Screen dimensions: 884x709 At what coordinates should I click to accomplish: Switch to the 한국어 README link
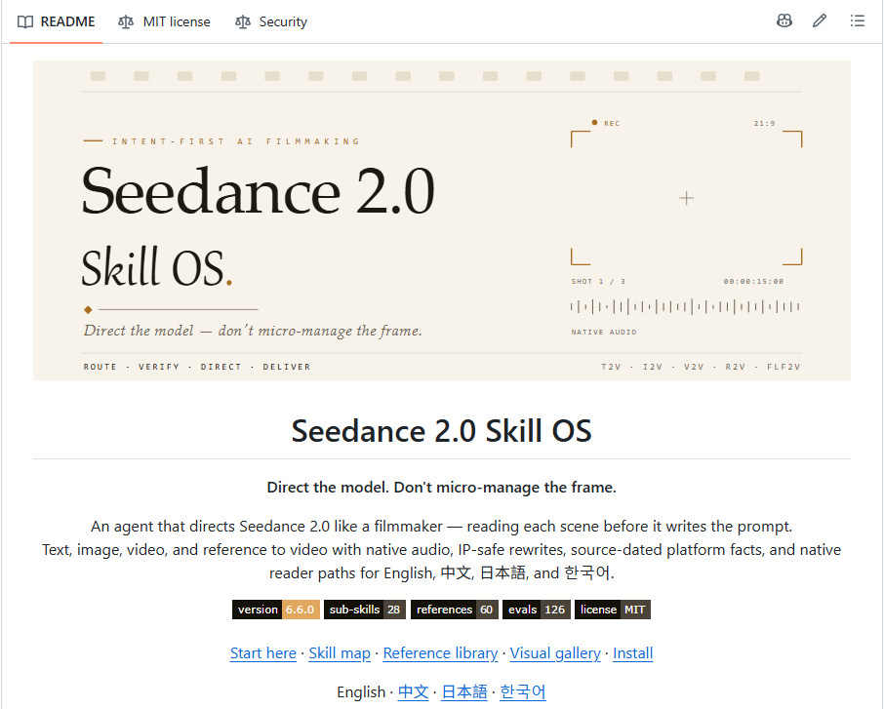[x=523, y=691]
